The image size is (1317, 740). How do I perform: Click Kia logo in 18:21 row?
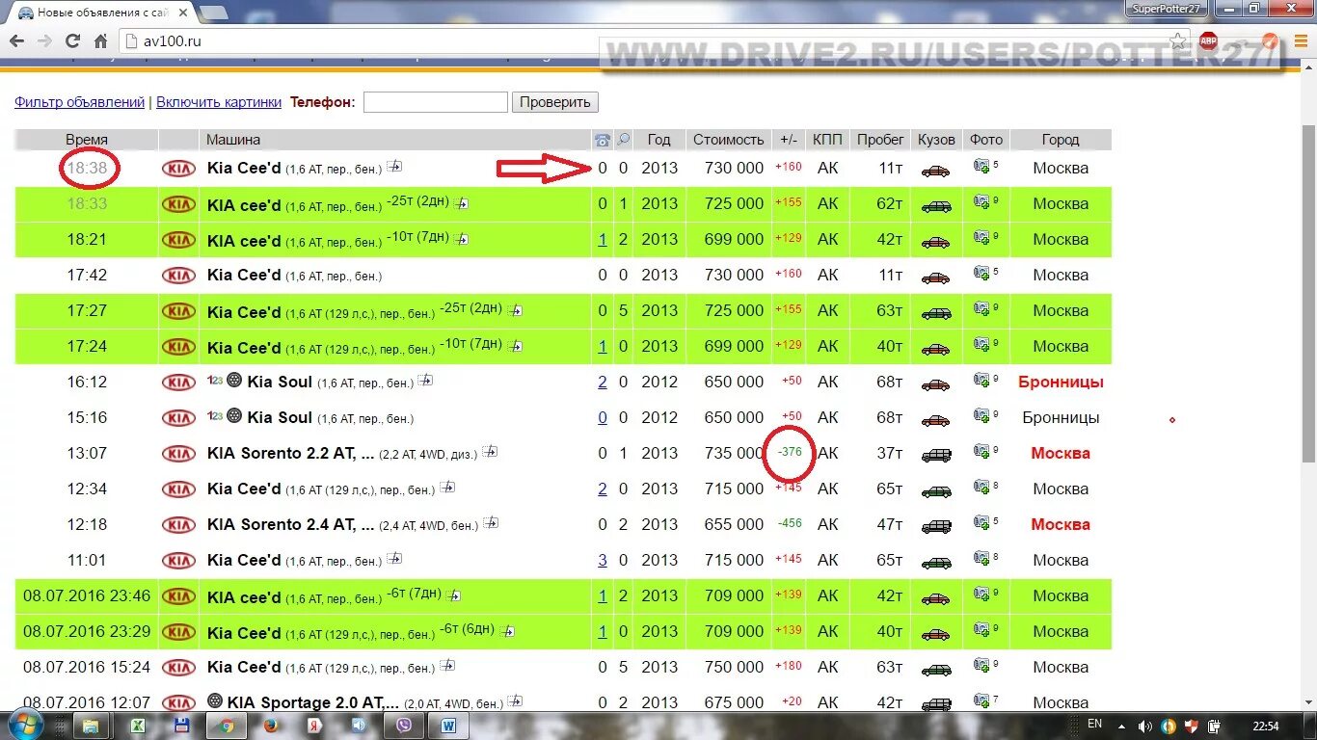[x=178, y=240]
